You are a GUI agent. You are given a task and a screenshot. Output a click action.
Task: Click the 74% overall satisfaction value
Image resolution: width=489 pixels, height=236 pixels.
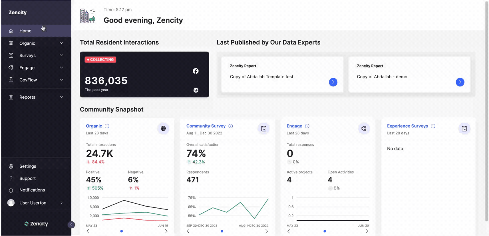tap(196, 154)
